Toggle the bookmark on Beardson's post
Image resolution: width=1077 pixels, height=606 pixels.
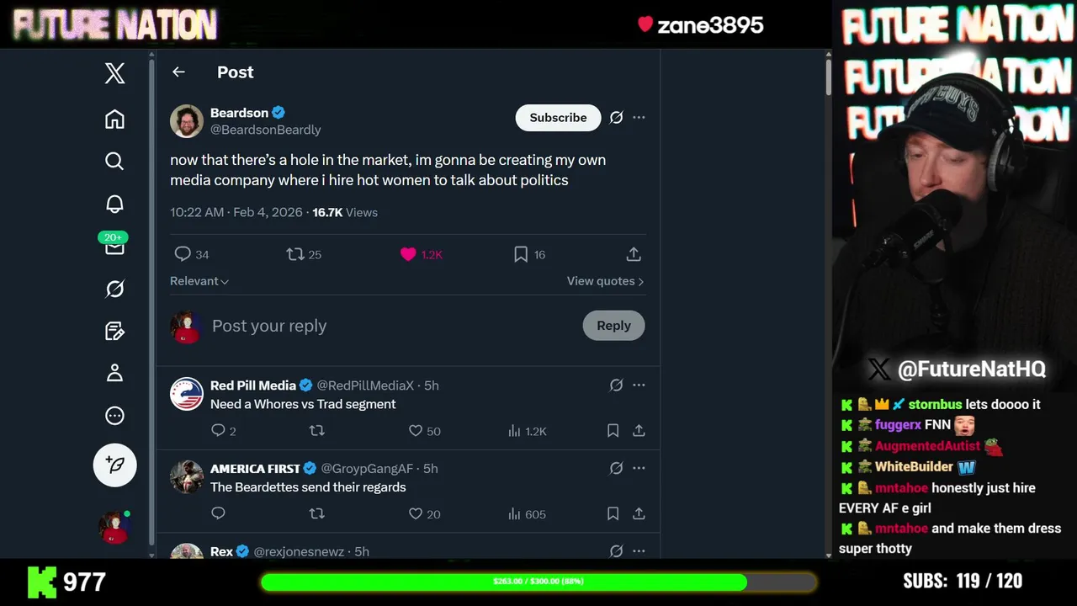point(521,254)
